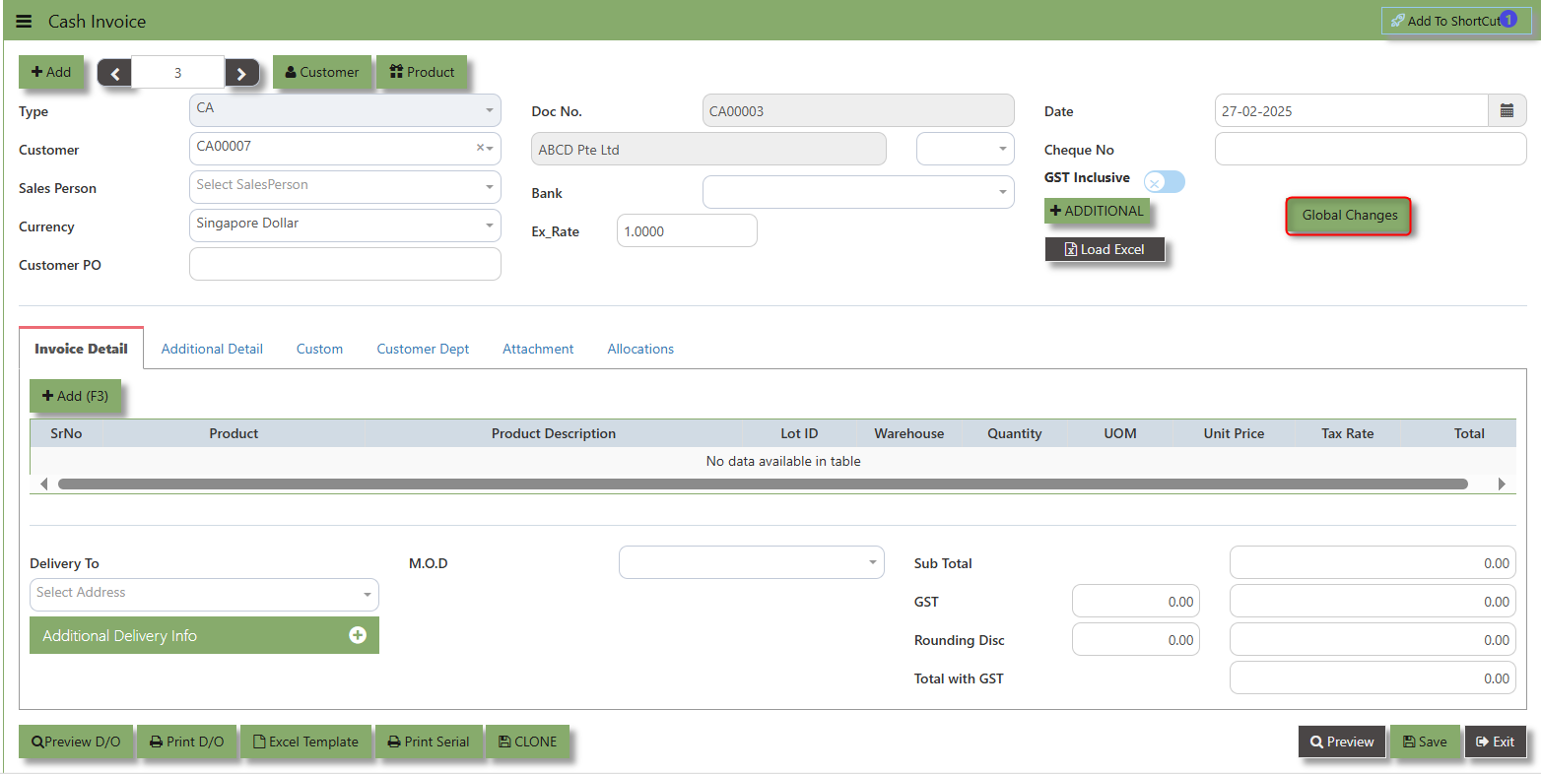1541x774 pixels.
Task: Click the Product Description column header
Action: (x=554, y=433)
